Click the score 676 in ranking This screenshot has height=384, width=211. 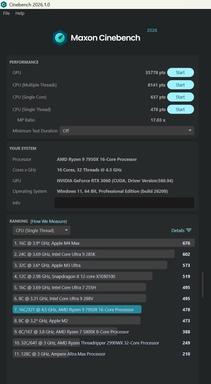[186, 243]
